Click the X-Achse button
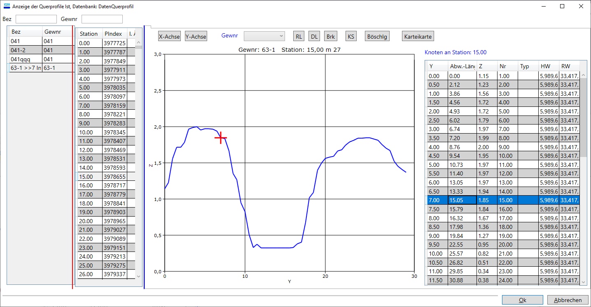Image resolution: width=591 pixels, height=307 pixels. 169,37
